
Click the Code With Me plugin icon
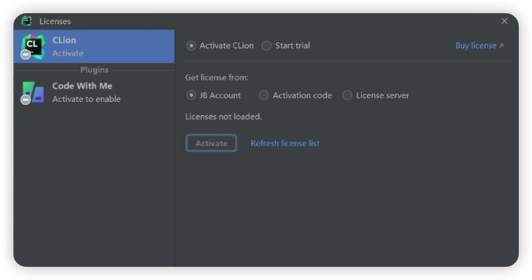[33, 92]
